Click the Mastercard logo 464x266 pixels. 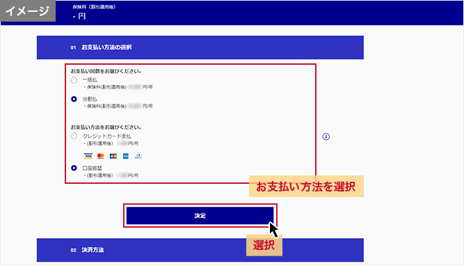[x=101, y=156]
